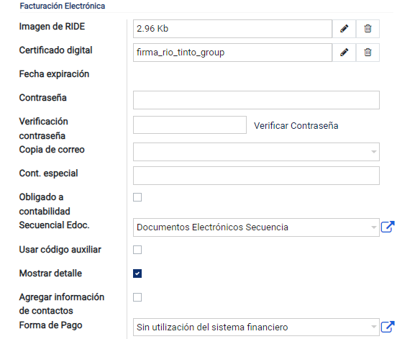Open external link for Forma de Pago

388,327
